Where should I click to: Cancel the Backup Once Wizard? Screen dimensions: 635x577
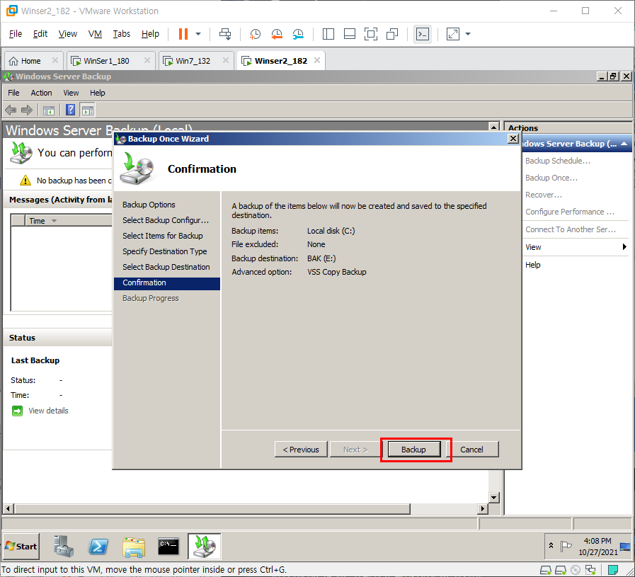pyautogui.click(x=471, y=450)
